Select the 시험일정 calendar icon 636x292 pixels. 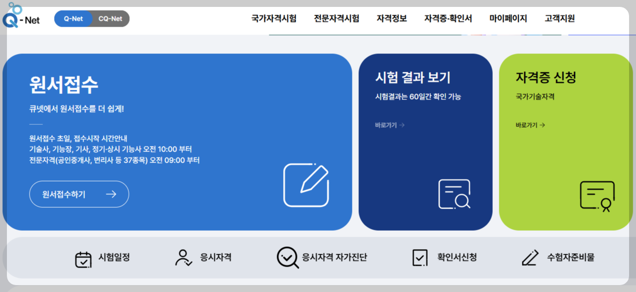(84, 258)
